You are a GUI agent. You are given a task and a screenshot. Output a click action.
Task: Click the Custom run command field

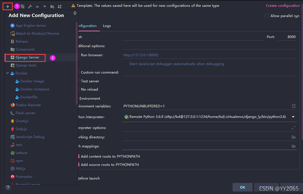coord(210,72)
